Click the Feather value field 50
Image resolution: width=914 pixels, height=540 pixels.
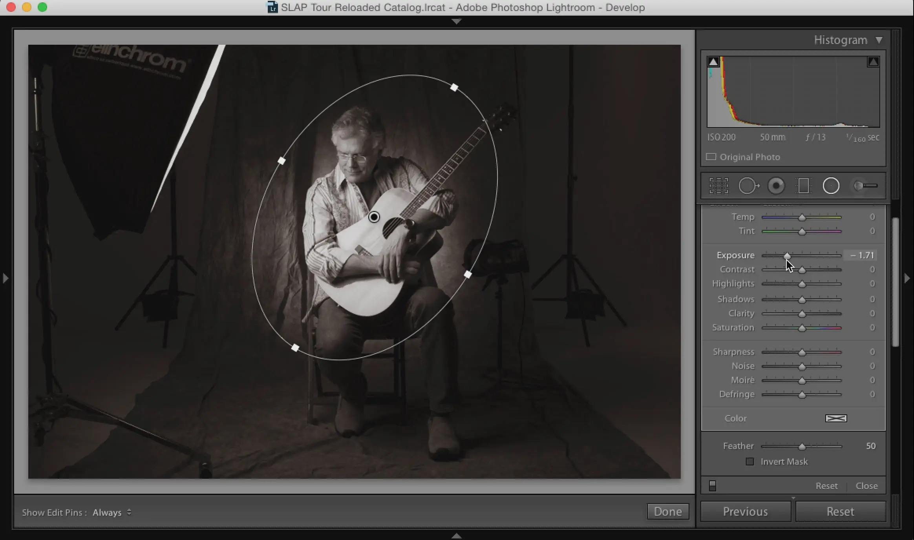point(870,446)
